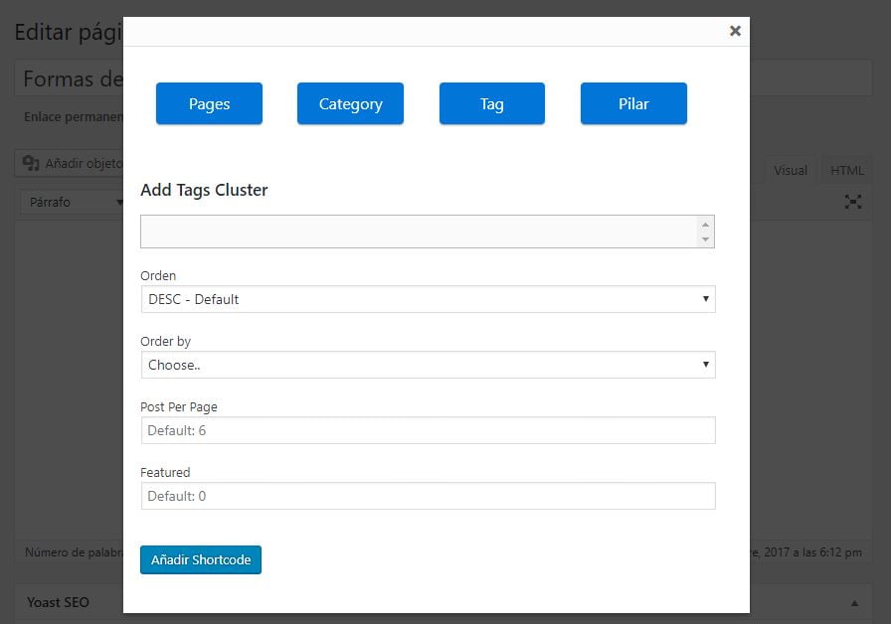Click the down arrow in tags list box
The width and height of the screenshot is (891, 624).
705,239
